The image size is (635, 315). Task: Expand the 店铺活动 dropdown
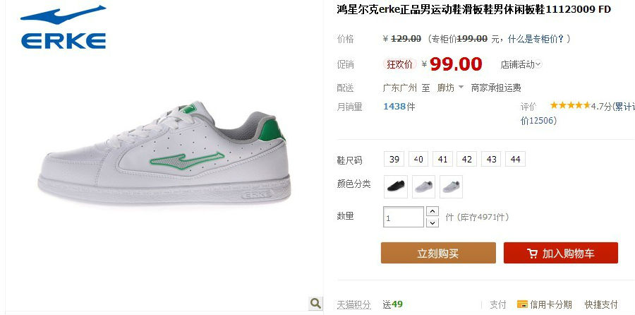point(521,64)
